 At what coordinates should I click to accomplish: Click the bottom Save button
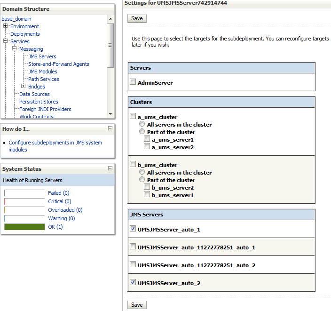point(137,305)
